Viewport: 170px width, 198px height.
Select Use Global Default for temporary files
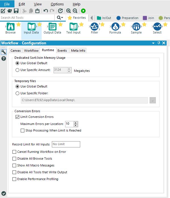pos(17,86)
